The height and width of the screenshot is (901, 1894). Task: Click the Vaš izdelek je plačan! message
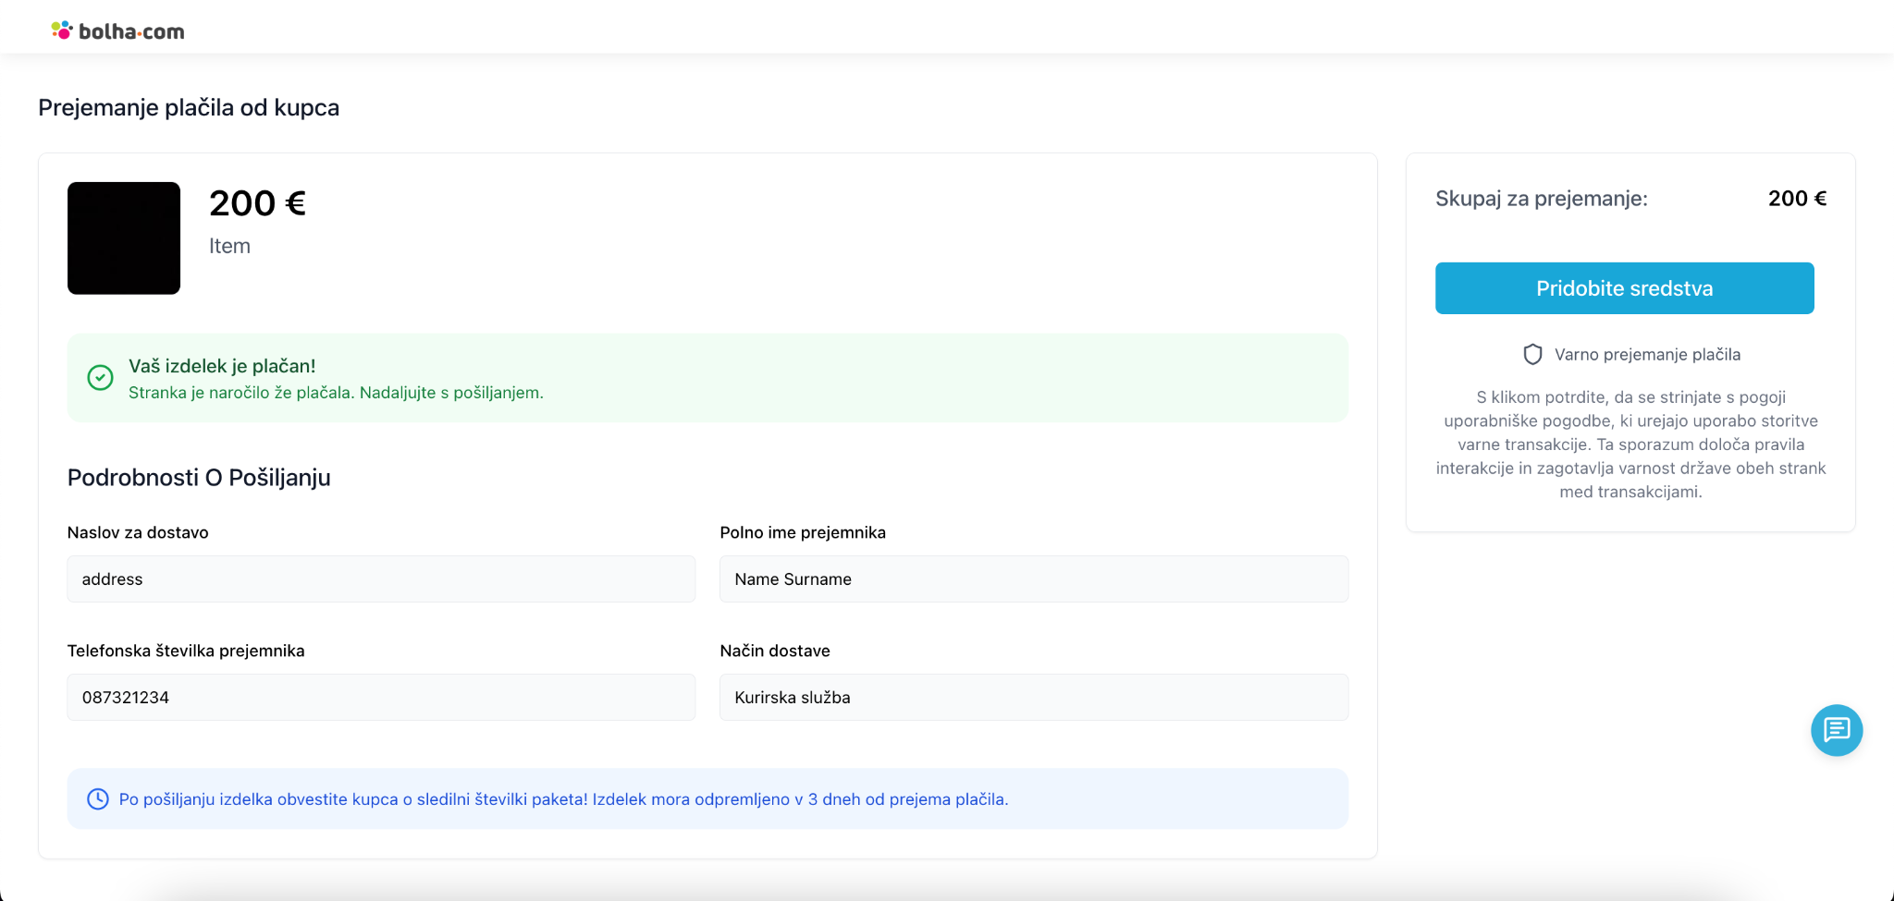point(222,366)
